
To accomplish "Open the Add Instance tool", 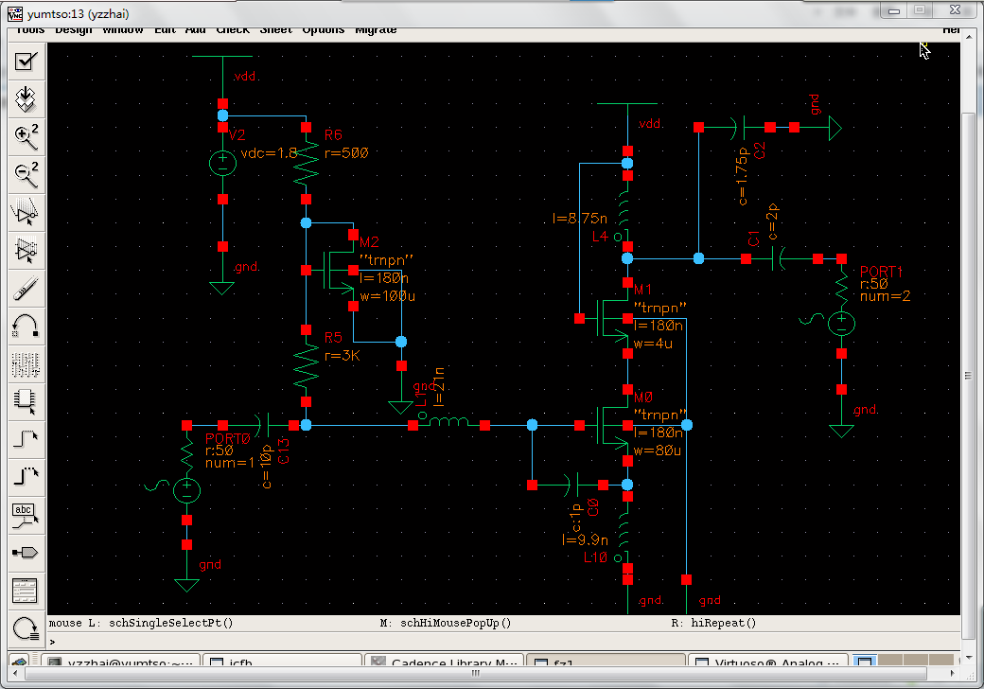I will 26,401.
